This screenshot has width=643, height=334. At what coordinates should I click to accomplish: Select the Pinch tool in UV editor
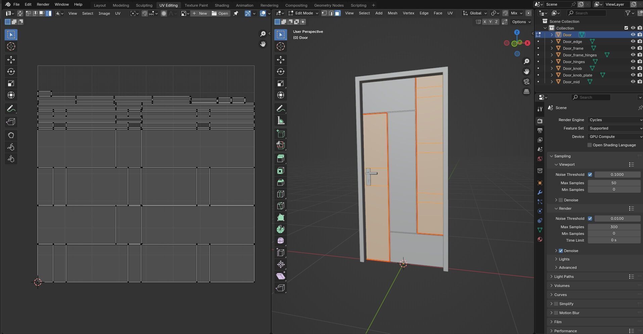[x=11, y=159]
